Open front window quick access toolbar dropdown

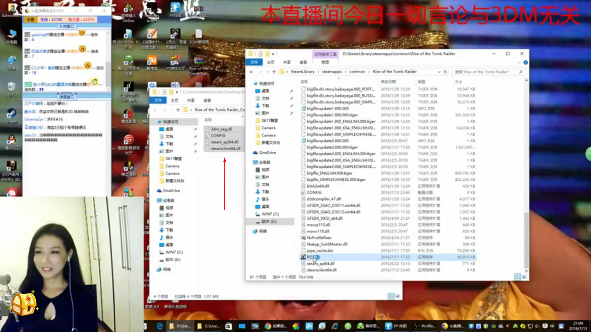(x=273, y=54)
